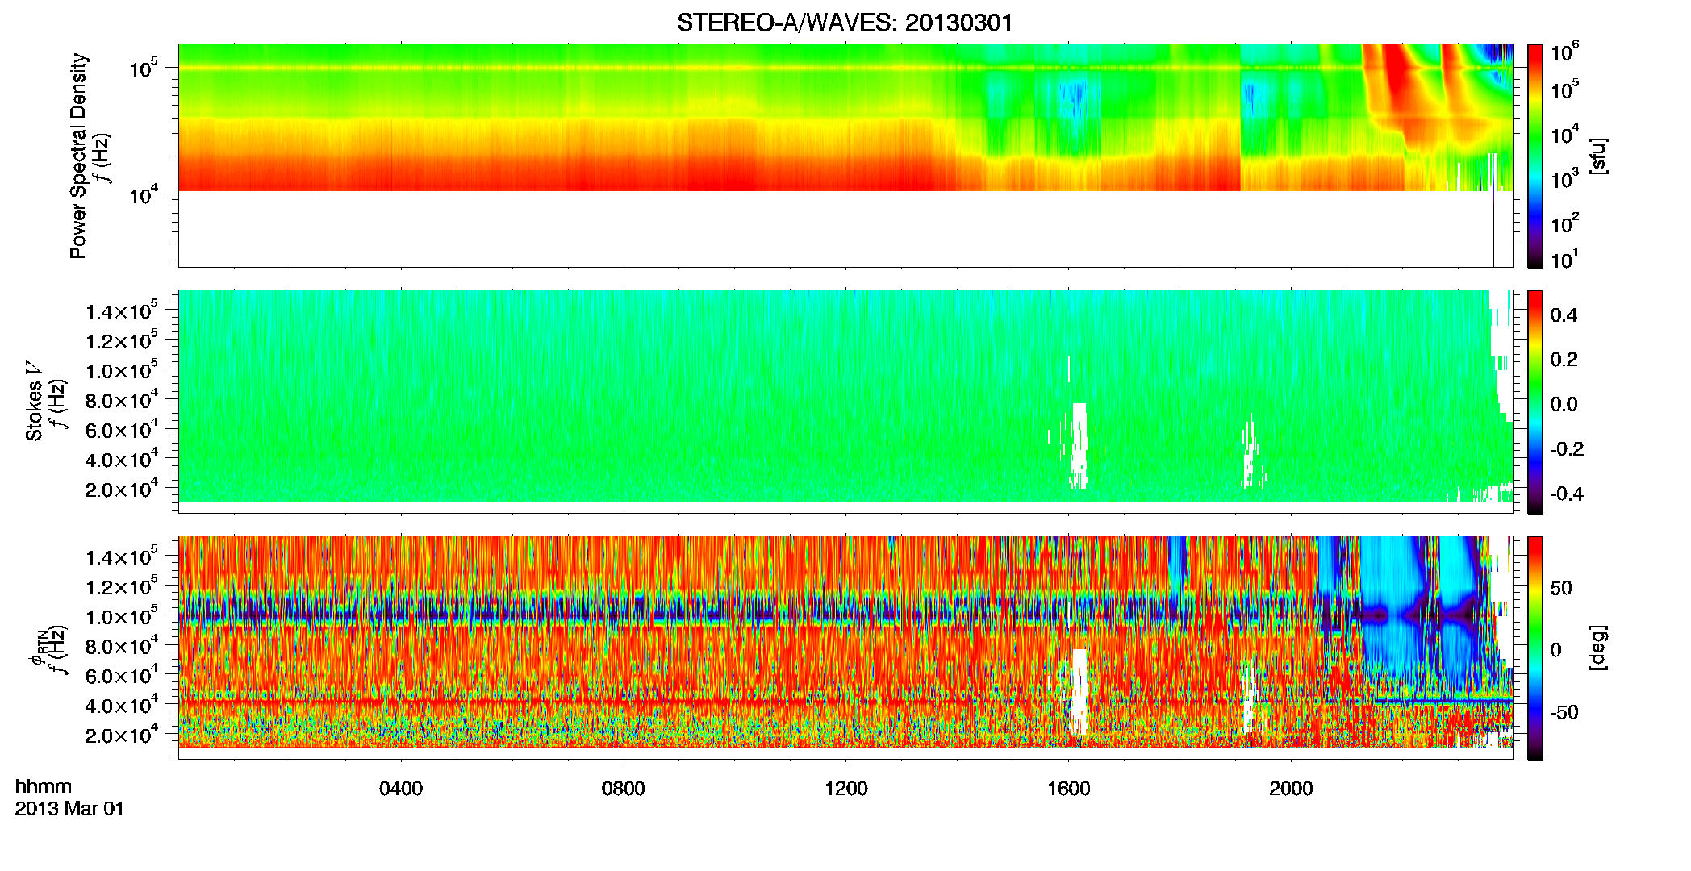Click the "0.4" label on Stokes V color bar
The height and width of the screenshot is (871, 1691).
click(x=1564, y=315)
